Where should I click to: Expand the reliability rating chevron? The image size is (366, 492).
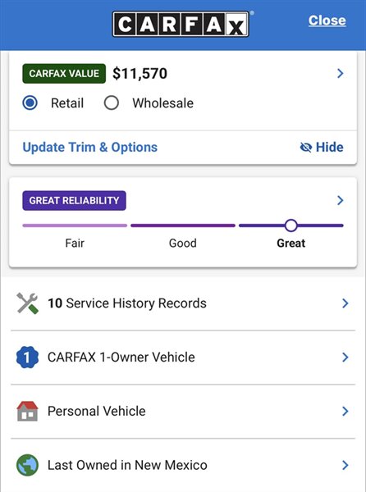coord(340,200)
